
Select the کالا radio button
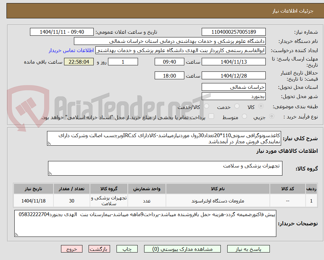261,106
